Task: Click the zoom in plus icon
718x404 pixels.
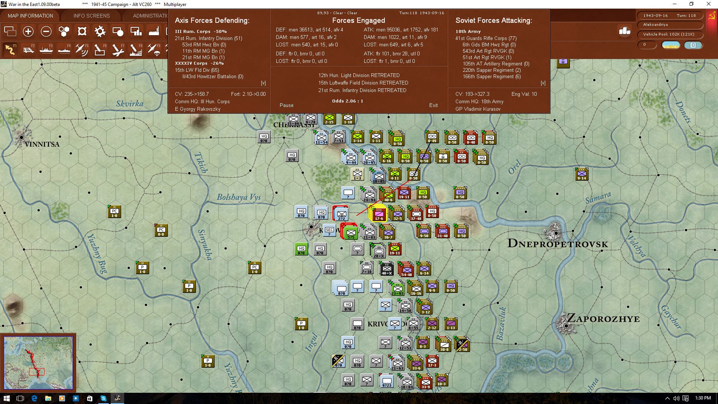Action: click(x=28, y=31)
